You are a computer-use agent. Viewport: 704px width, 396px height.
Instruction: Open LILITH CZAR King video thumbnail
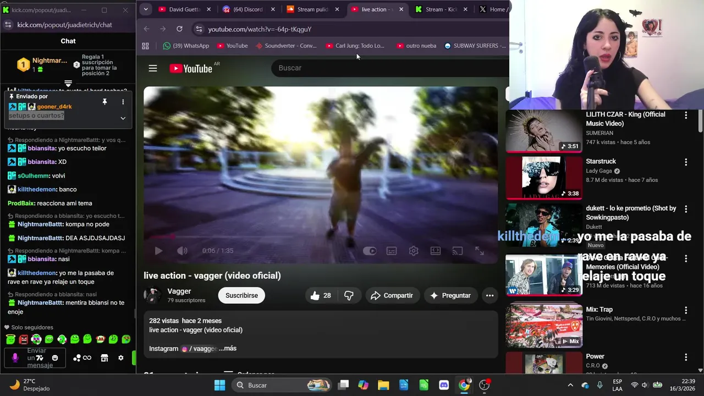544,131
